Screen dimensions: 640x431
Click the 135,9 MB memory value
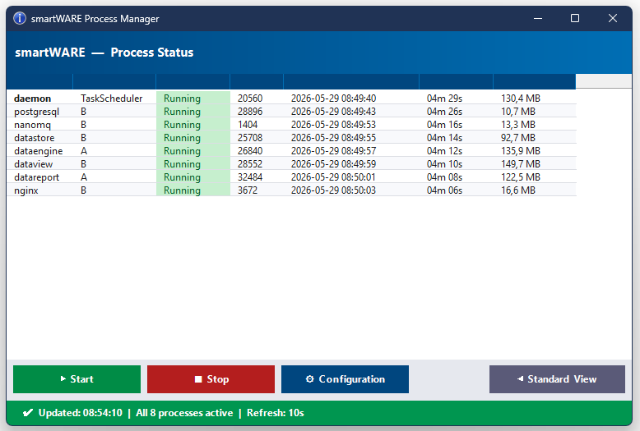click(521, 151)
